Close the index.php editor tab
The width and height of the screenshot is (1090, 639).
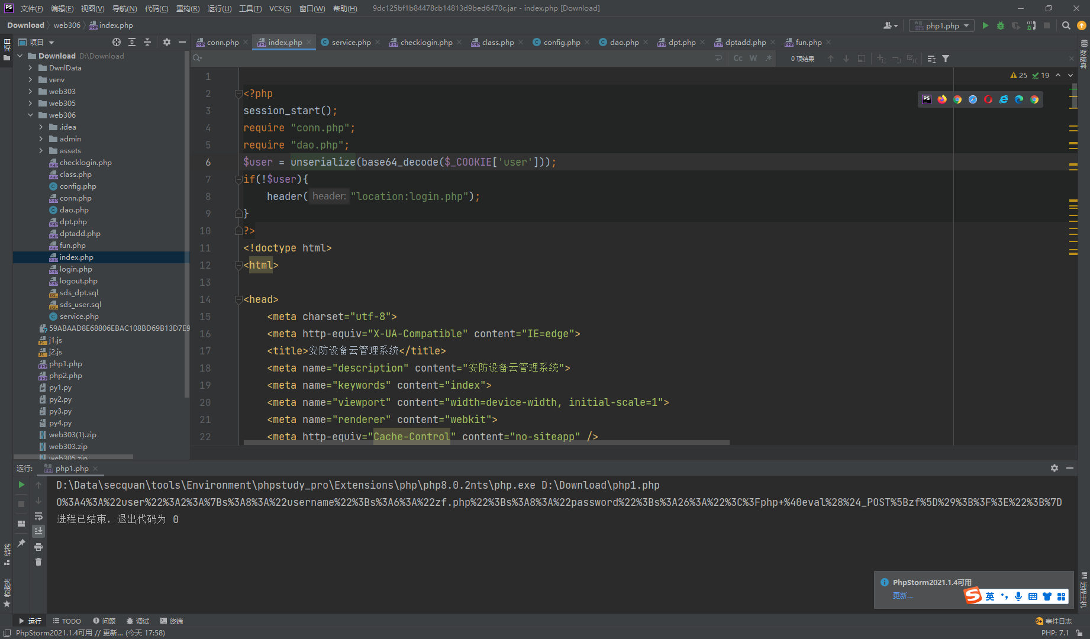[309, 42]
